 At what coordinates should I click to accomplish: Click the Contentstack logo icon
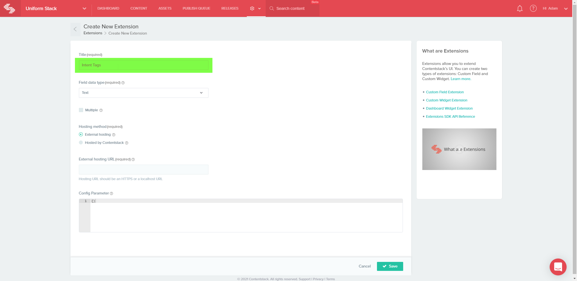click(x=10, y=8)
